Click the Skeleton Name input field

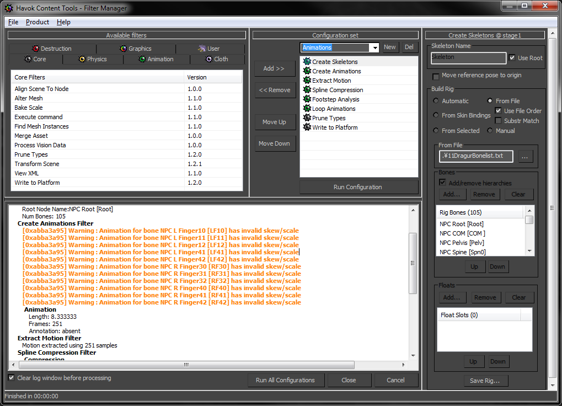[468, 58]
